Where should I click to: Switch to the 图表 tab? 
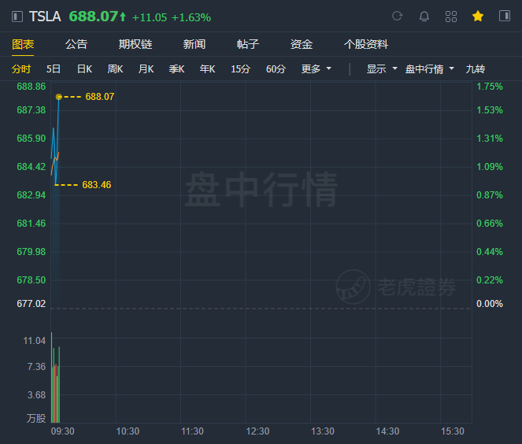tap(23, 44)
